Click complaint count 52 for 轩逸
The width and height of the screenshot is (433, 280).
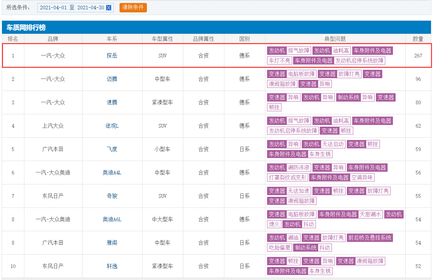418,266
